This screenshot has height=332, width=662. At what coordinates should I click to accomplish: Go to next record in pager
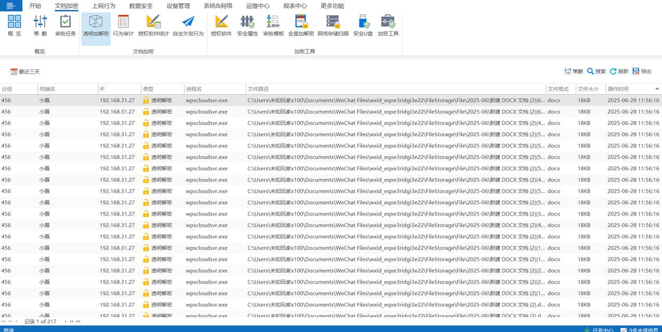point(66,321)
